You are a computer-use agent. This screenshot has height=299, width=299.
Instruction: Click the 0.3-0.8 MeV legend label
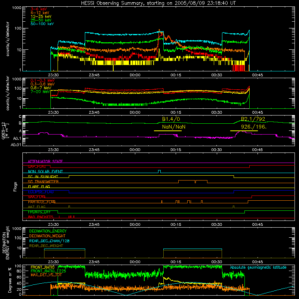pos(43,84)
